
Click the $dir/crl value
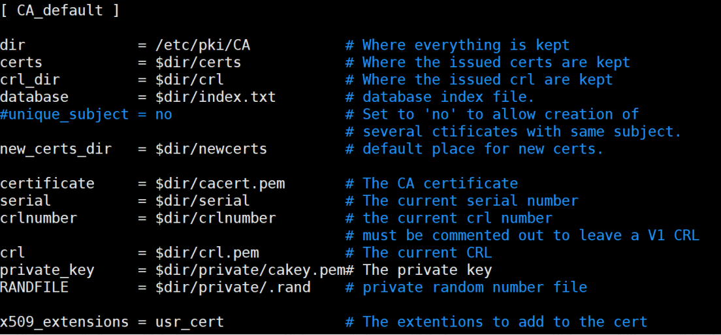[x=189, y=80]
